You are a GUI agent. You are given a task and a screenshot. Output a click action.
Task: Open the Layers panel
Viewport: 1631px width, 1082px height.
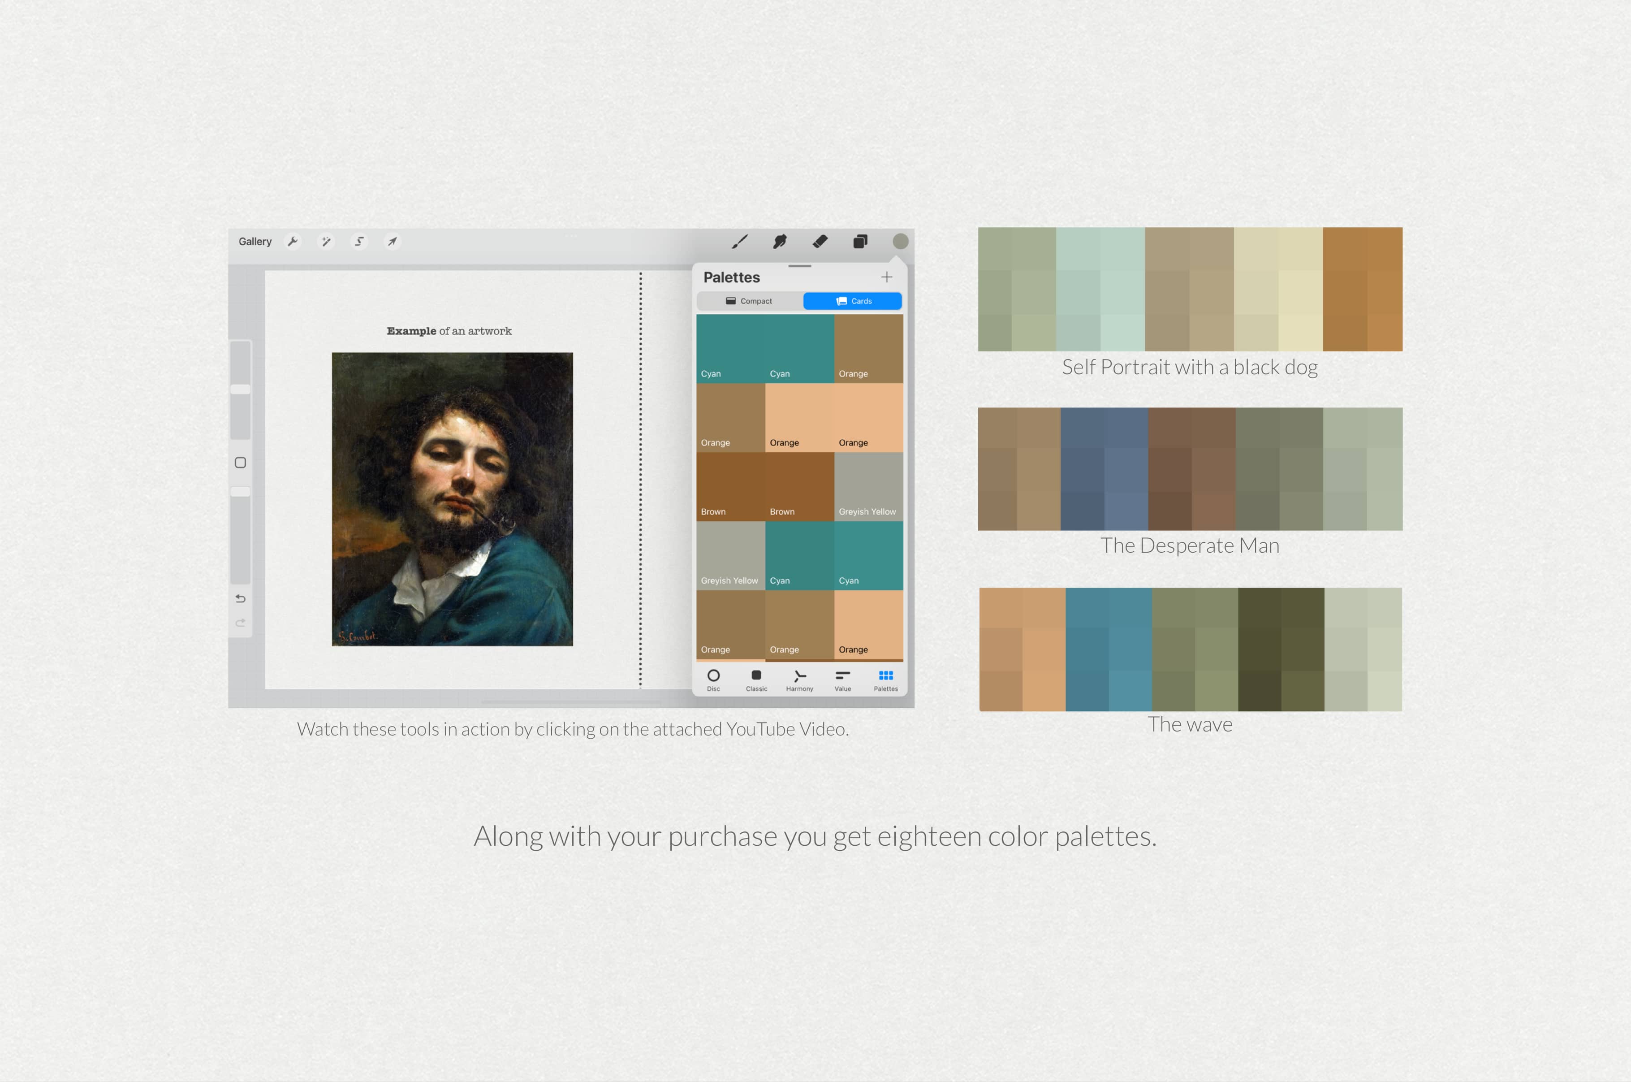click(860, 242)
